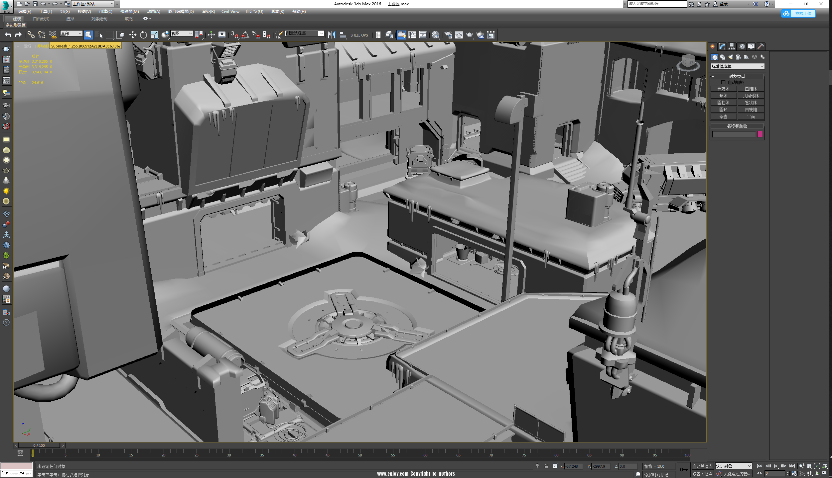Toggle 自动关键点 auto key mode

click(x=702, y=466)
